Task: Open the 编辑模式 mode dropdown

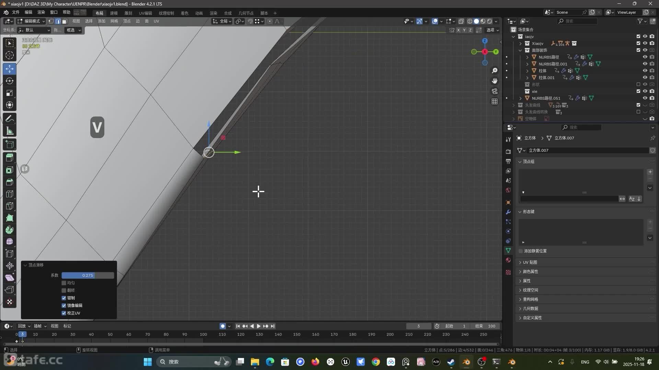Action: [32, 21]
